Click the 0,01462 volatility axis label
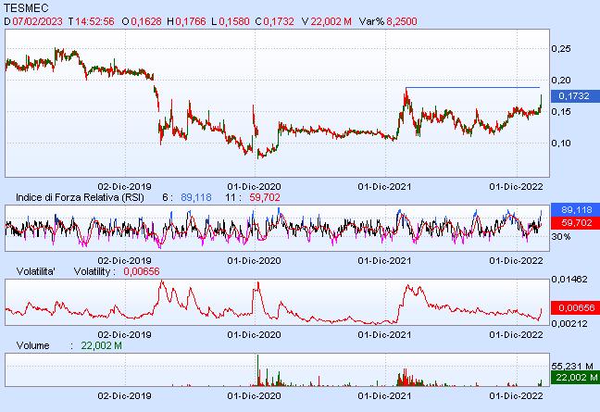The width and height of the screenshot is (600, 412). [569, 280]
